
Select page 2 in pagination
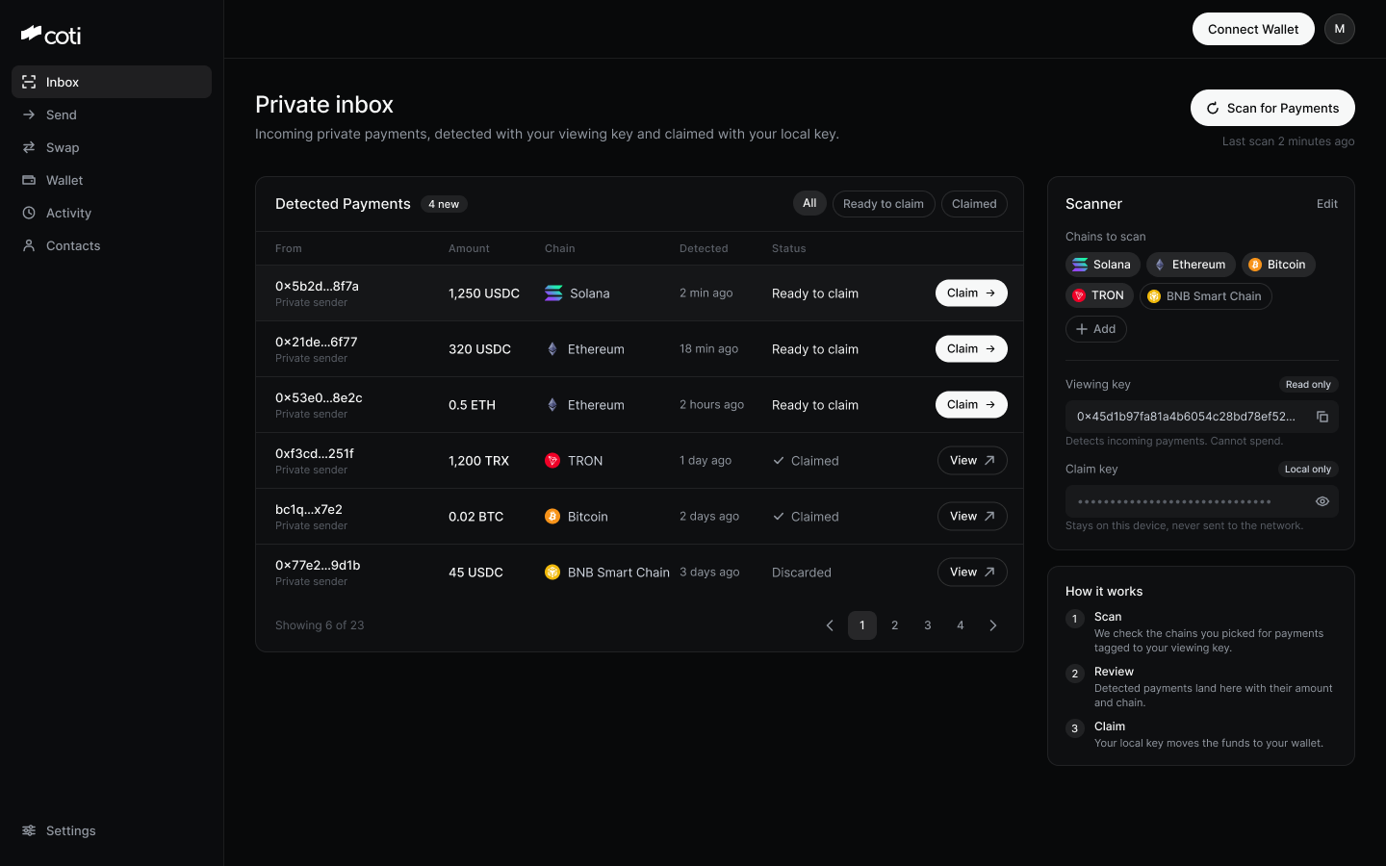[895, 625]
